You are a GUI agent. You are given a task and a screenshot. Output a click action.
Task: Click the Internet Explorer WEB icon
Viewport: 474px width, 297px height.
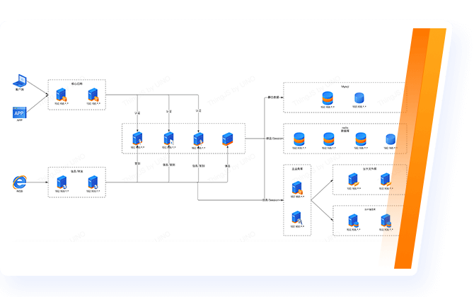(x=20, y=182)
